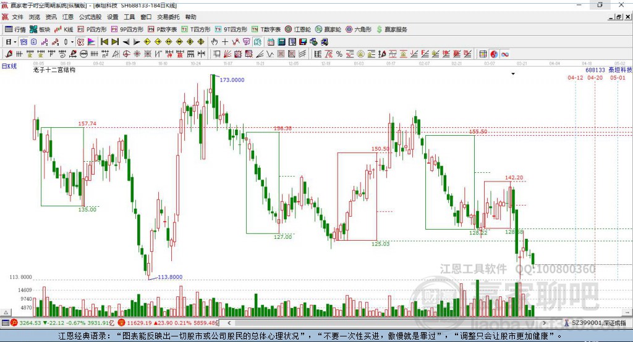Open the calculator icon in toolbar

[x=281, y=41]
